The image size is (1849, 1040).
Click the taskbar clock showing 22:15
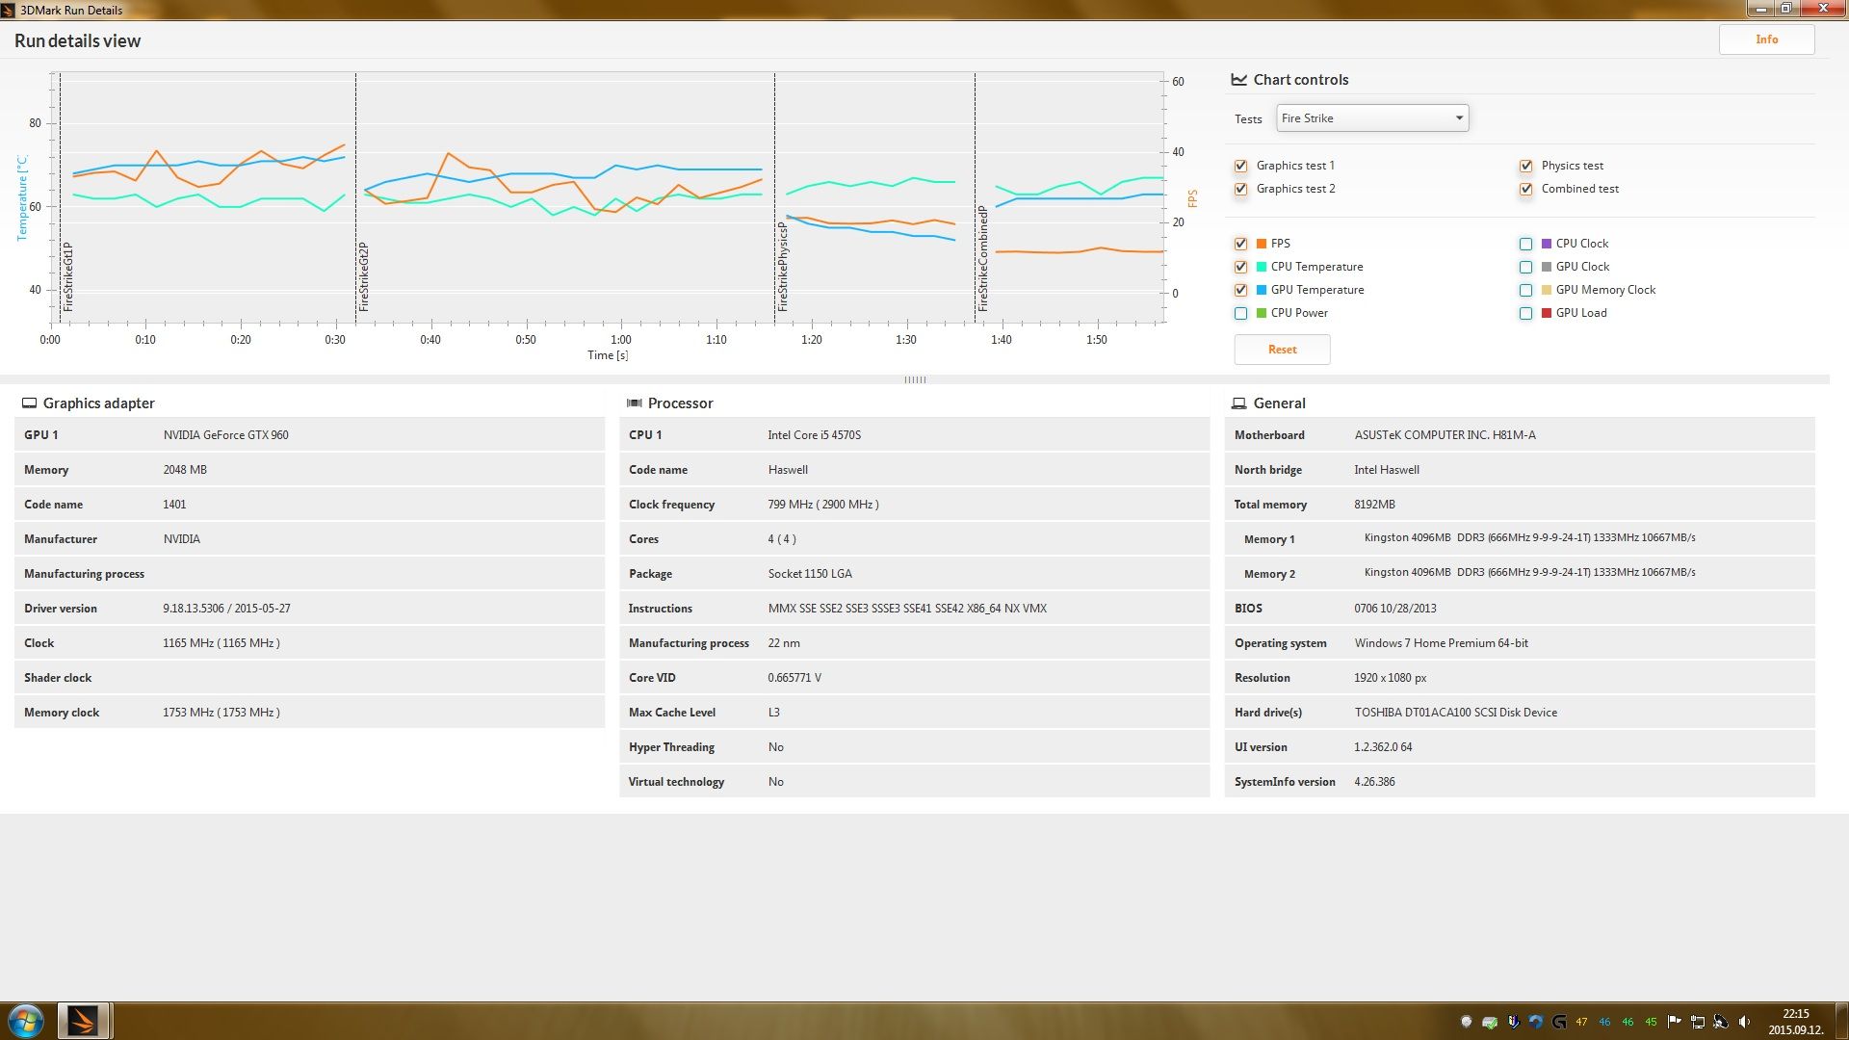click(x=1795, y=1022)
